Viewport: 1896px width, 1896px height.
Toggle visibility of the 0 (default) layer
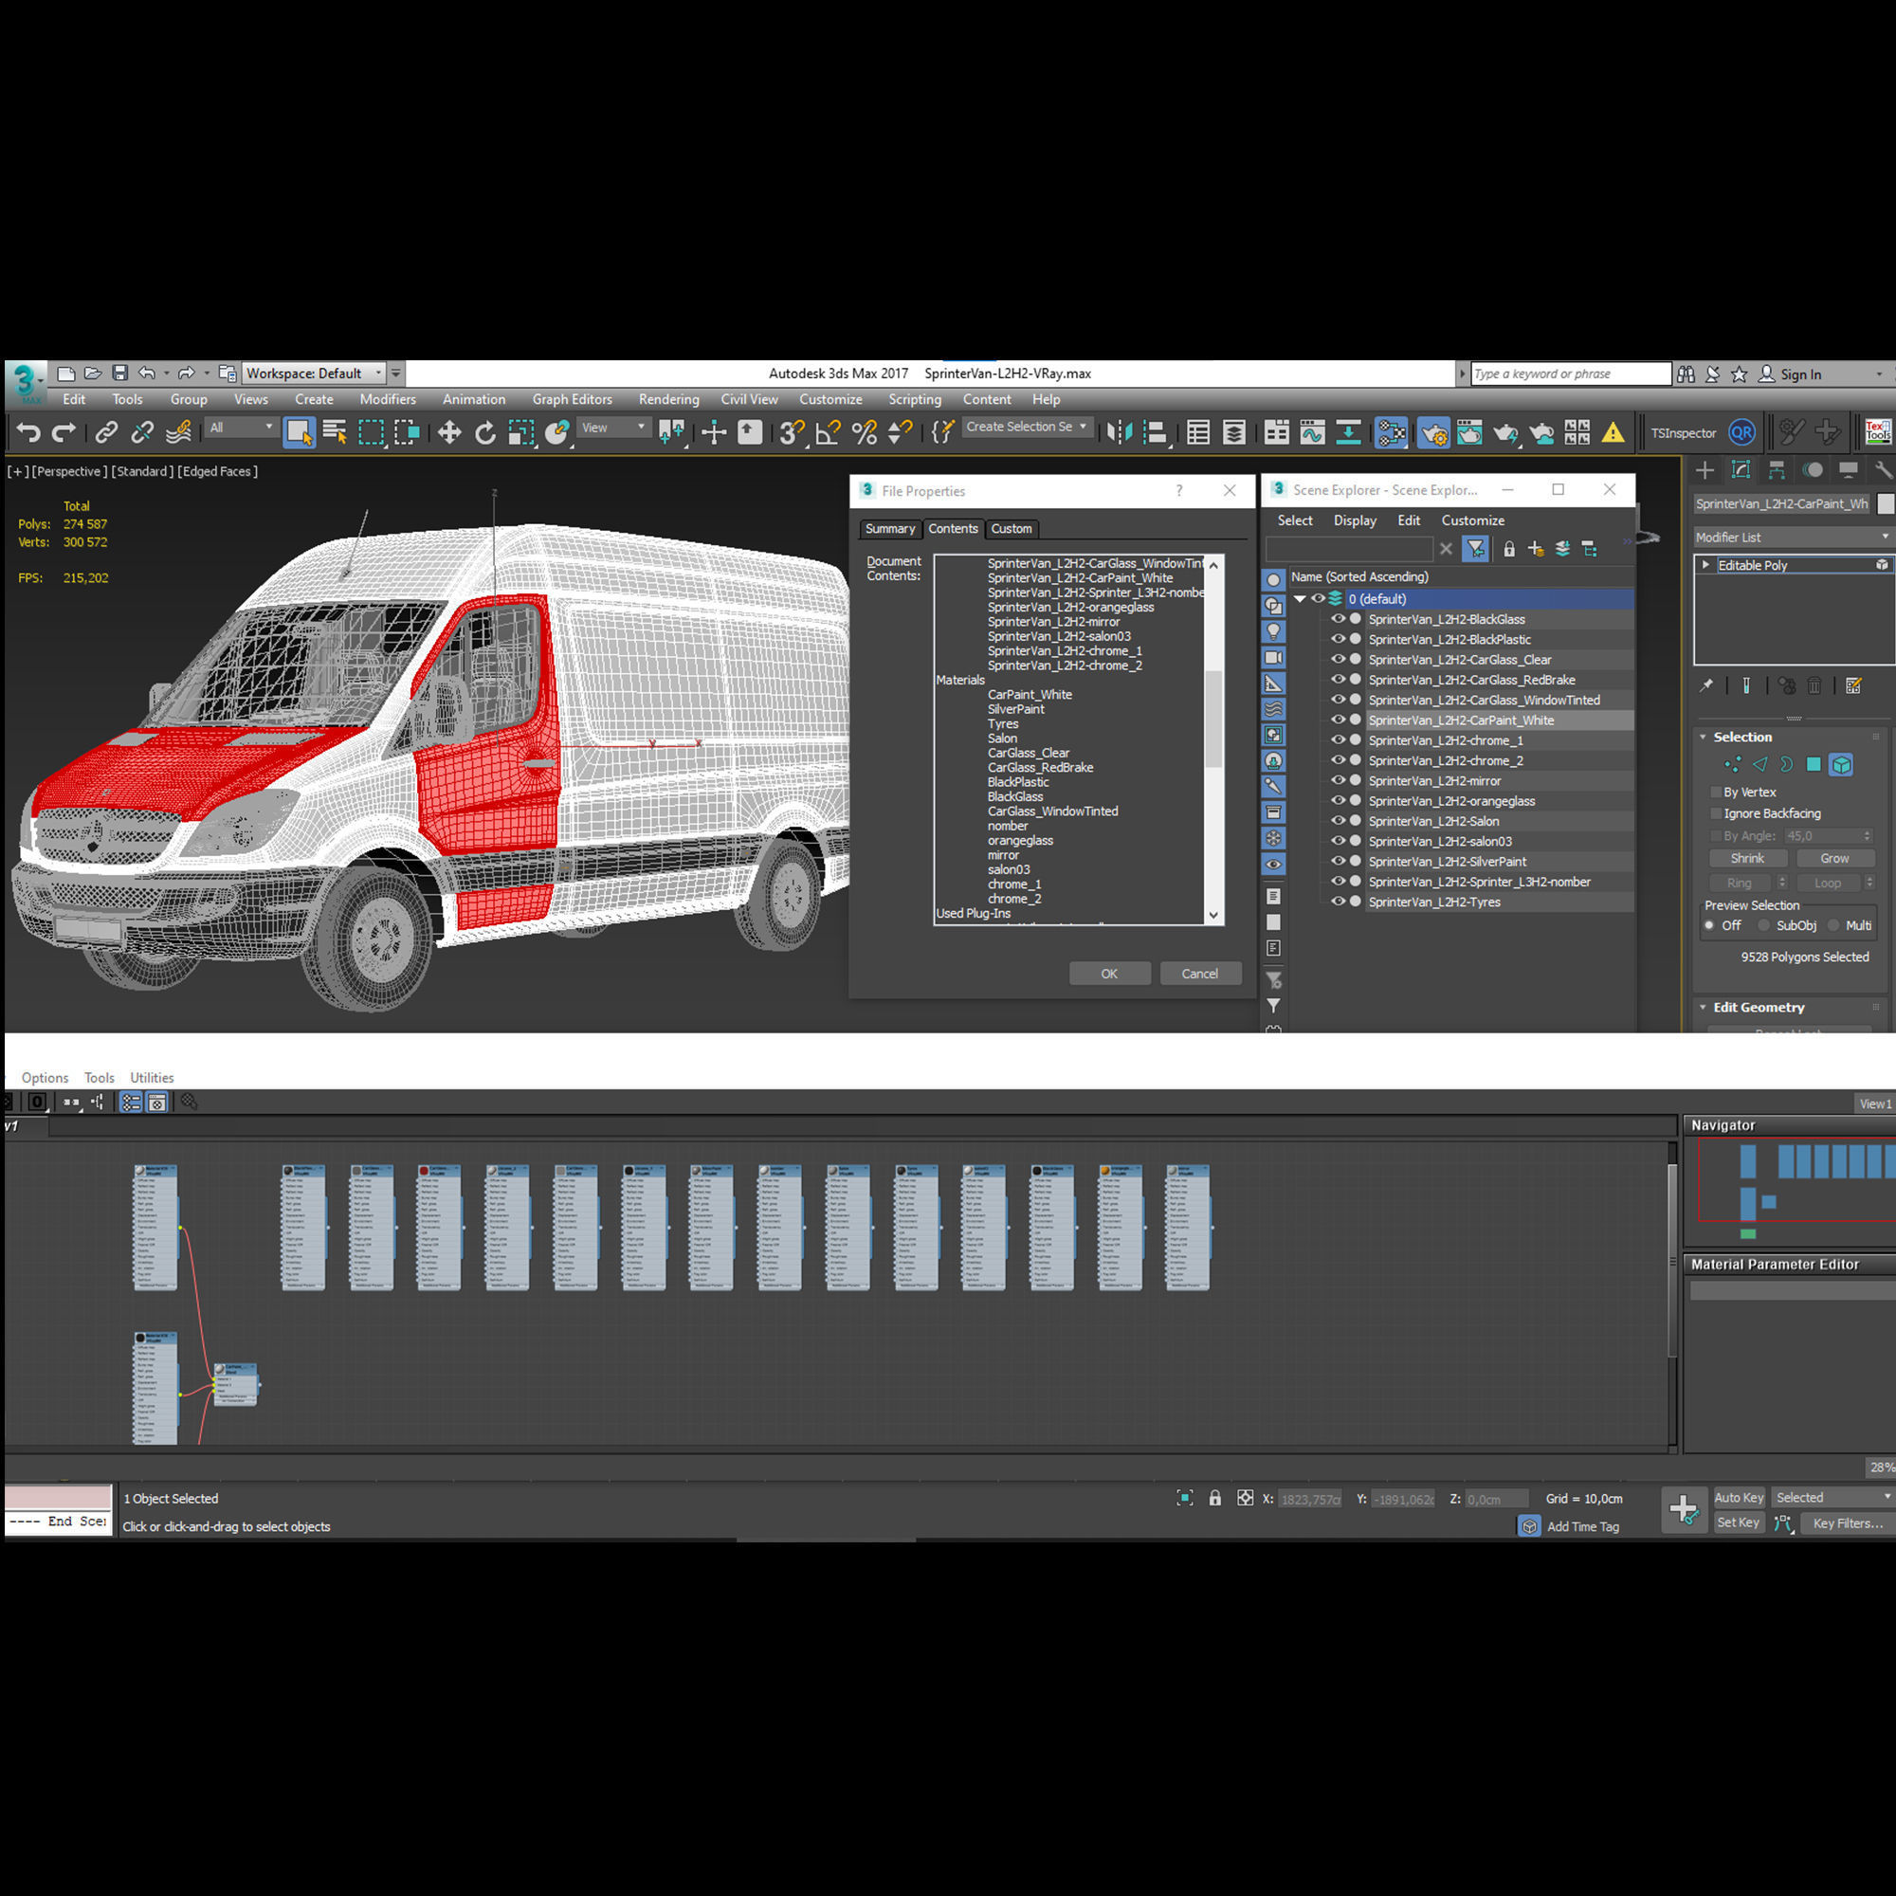[1318, 598]
